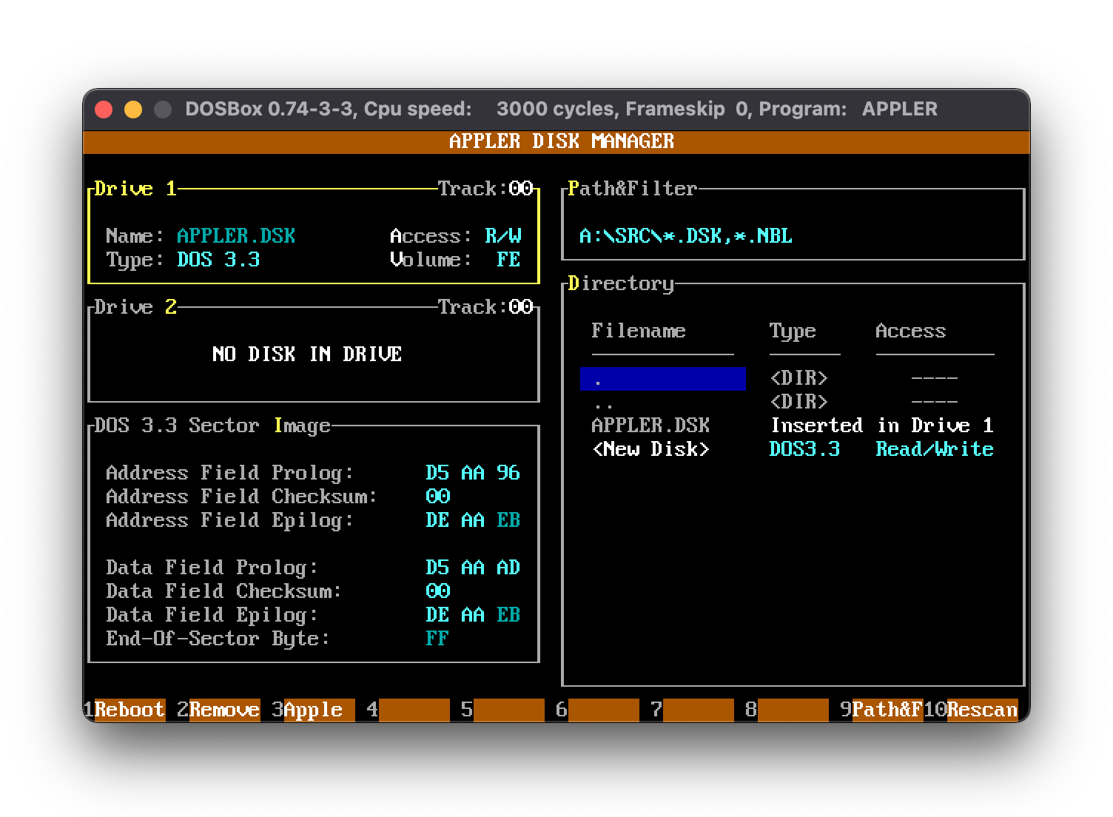This screenshot has height=817, width=1113.
Task: Click the NO DISK IN DRIVE message
Action: pos(307,354)
